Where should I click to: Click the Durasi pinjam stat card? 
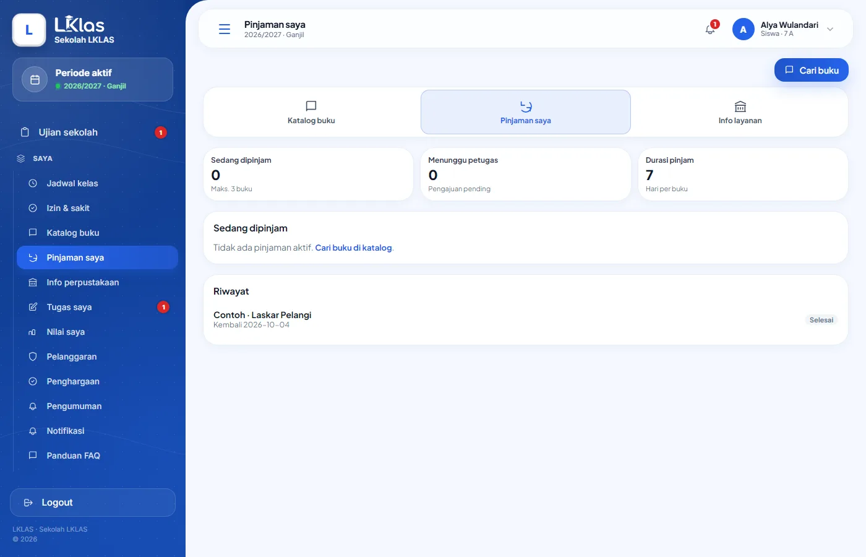click(x=743, y=174)
